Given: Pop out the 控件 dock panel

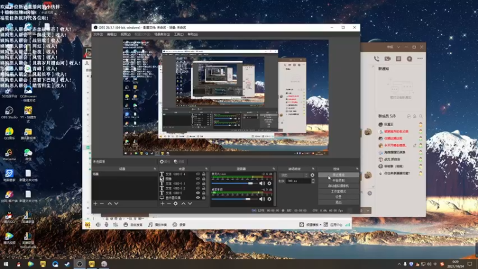Looking at the screenshot, I should [357, 169].
